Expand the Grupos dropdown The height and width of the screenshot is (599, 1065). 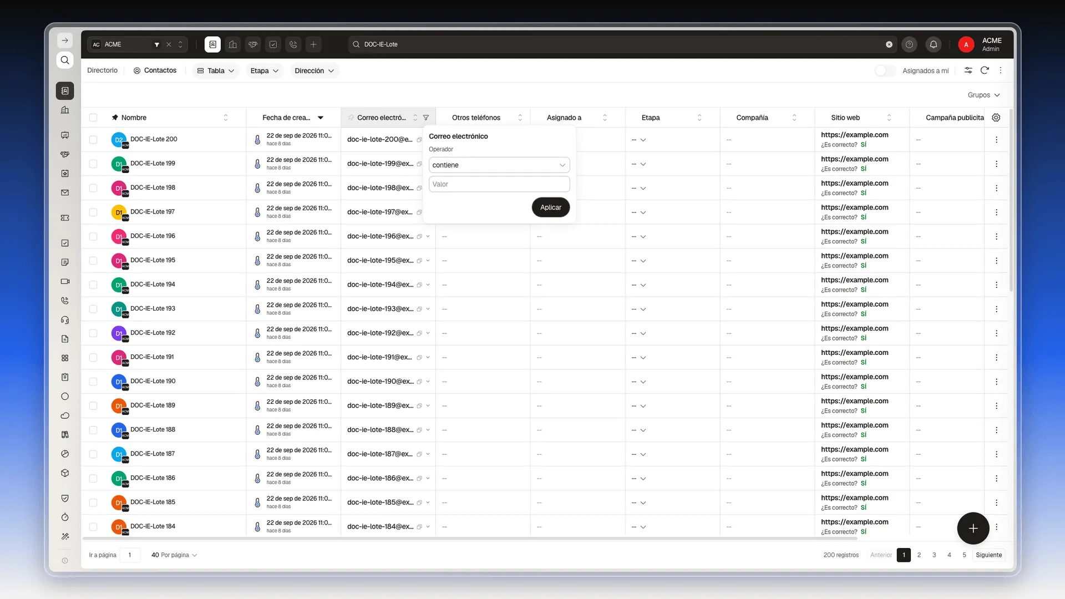983,95
